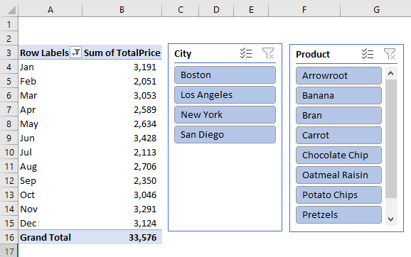This screenshot has width=411, height=257.
Task: Clear filter in City slicer
Action: 268,53
